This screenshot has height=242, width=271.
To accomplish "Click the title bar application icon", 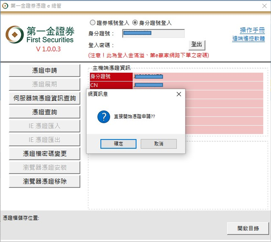I will click(x=5, y=6).
